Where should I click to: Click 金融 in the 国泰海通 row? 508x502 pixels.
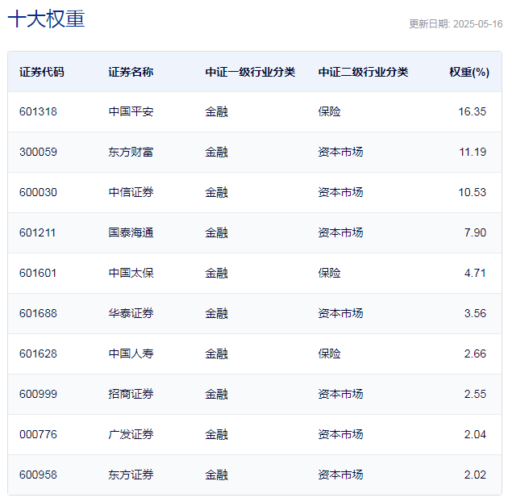click(216, 232)
